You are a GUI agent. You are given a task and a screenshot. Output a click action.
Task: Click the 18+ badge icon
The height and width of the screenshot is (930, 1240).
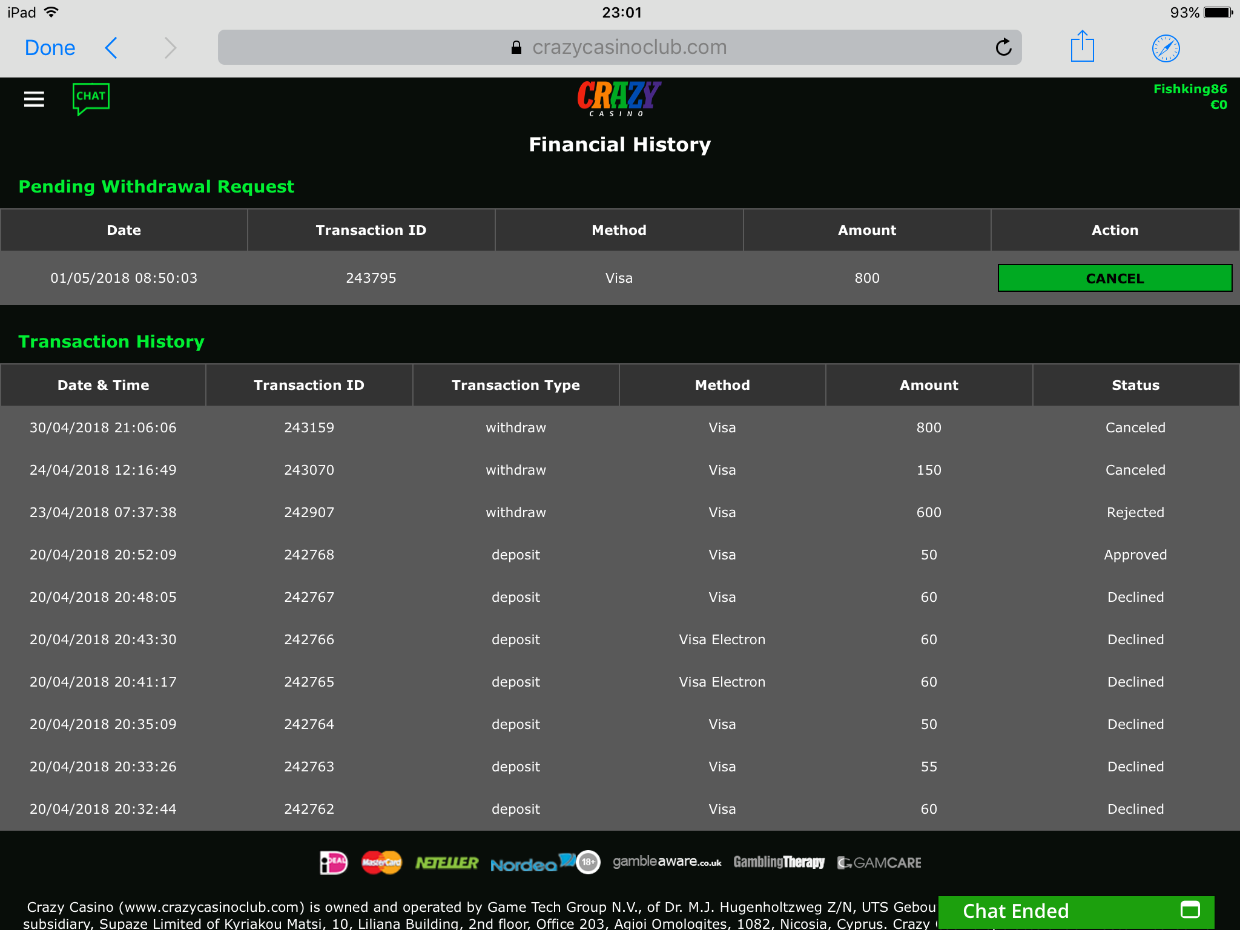click(x=588, y=862)
